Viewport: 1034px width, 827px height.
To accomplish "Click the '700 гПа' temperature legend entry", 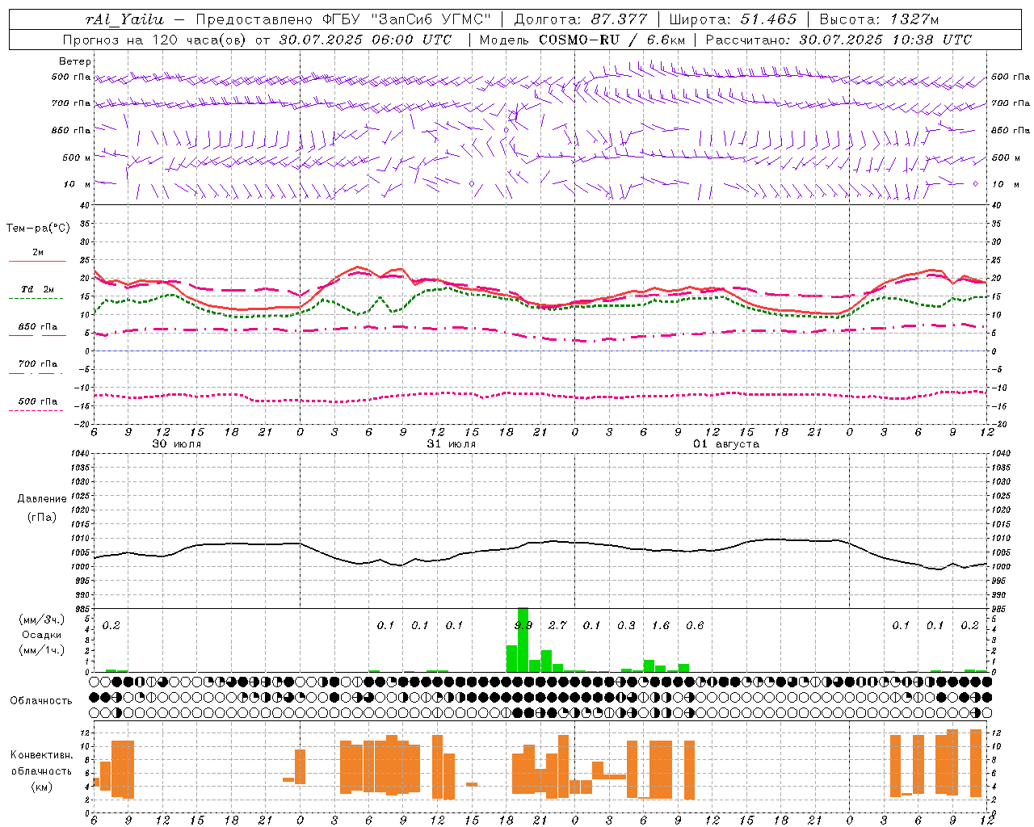I will click(37, 364).
